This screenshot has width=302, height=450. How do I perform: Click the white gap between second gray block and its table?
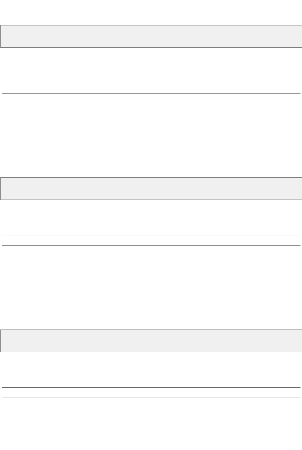click(151, 218)
